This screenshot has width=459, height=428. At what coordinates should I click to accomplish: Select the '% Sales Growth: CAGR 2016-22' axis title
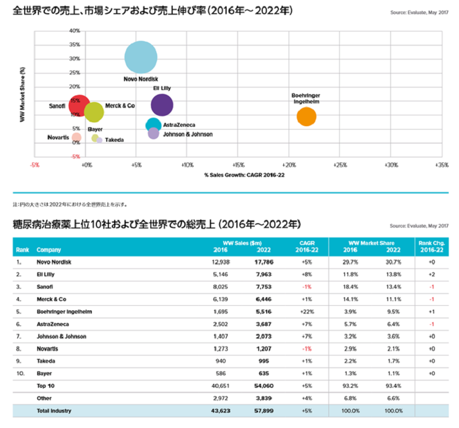(x=244, y=175)
